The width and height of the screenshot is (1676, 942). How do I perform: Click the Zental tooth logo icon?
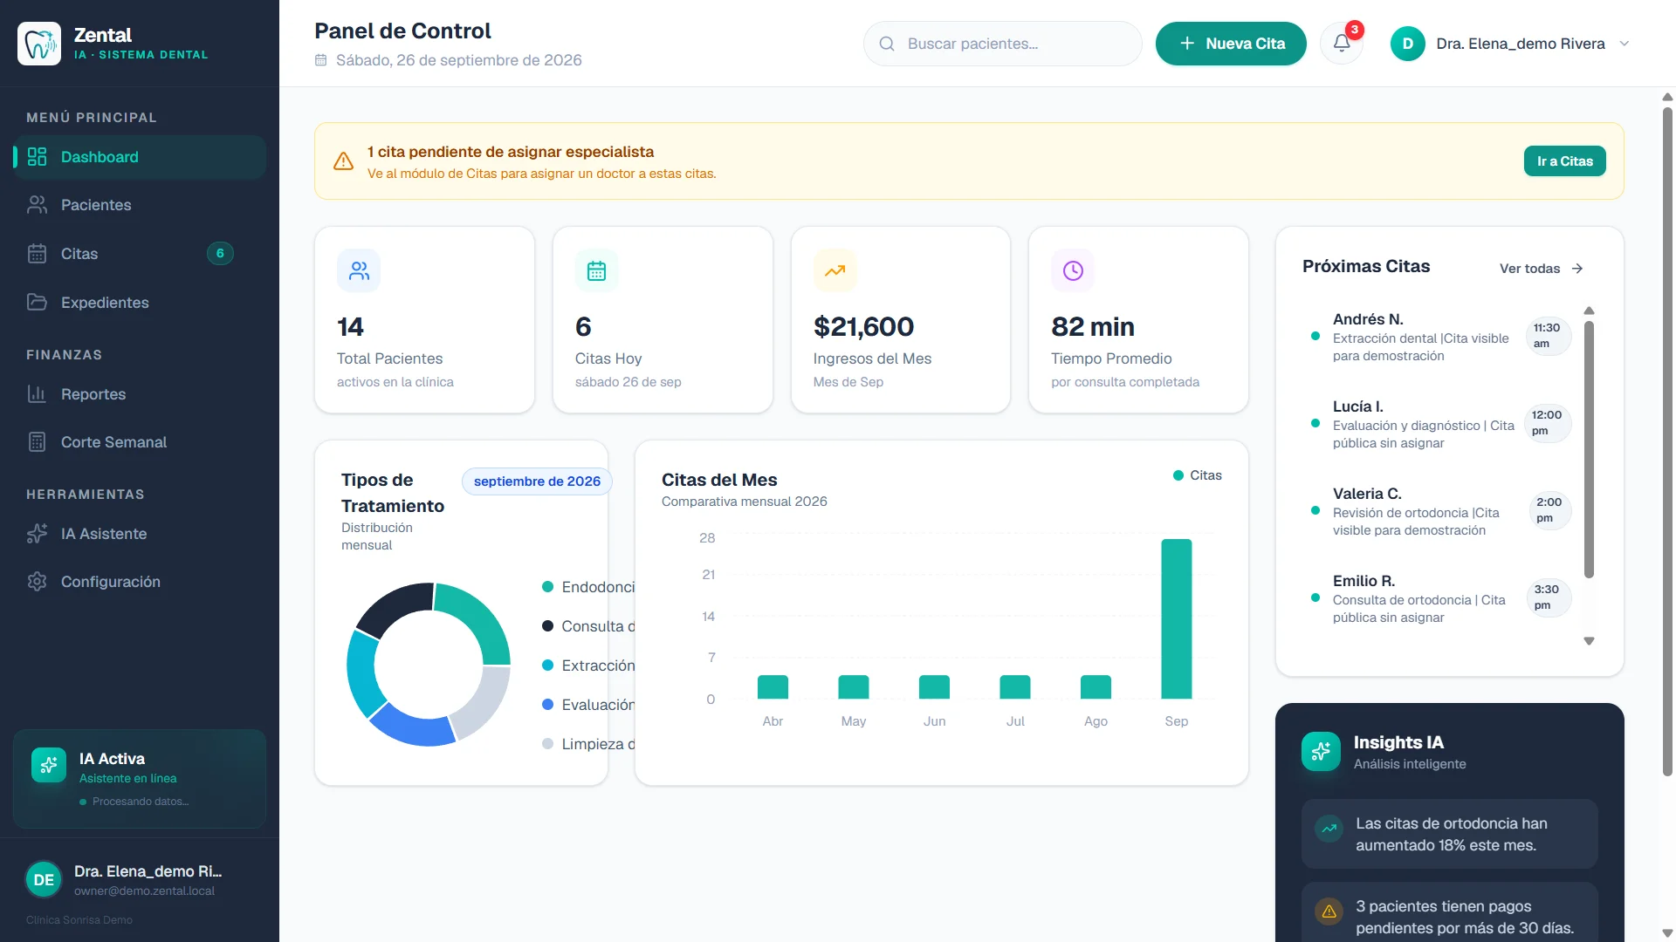coord(39,44)
